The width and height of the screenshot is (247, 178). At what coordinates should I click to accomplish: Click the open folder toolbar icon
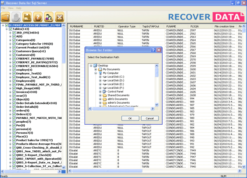pyautogui.click(x=6, y=18)
